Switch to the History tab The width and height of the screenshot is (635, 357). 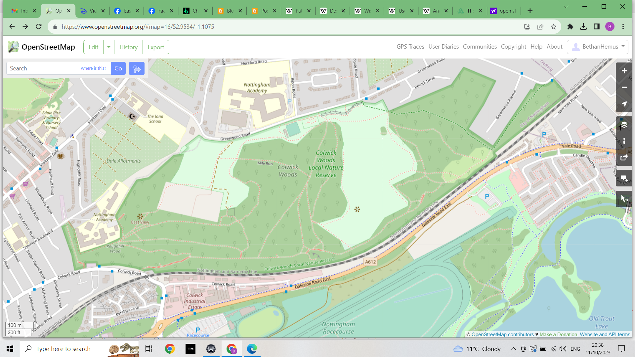[x=128, y=47]
